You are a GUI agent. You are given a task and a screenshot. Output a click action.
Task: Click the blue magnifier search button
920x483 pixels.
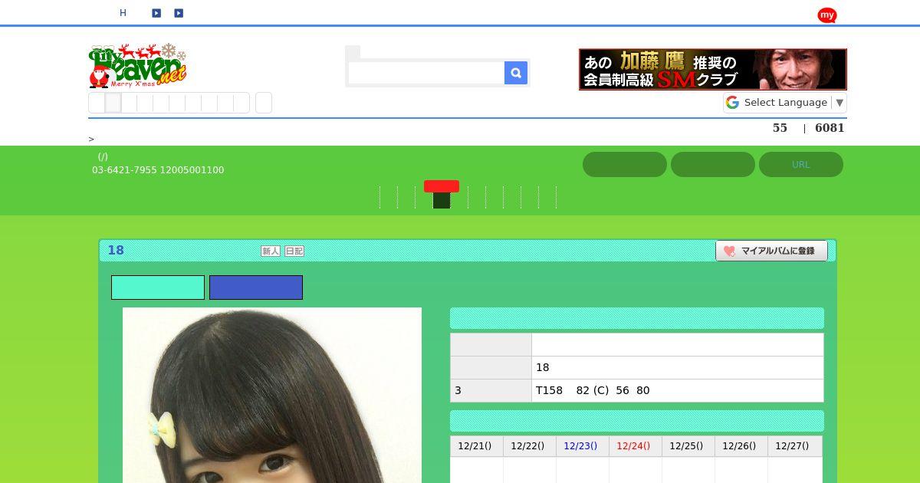pyautogui.click(x=516, y=73)
